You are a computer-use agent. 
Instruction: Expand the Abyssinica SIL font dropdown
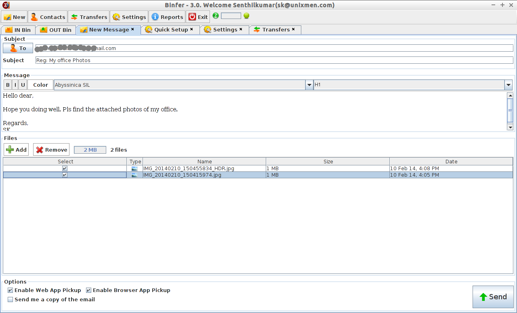click(x=309, y=85)
